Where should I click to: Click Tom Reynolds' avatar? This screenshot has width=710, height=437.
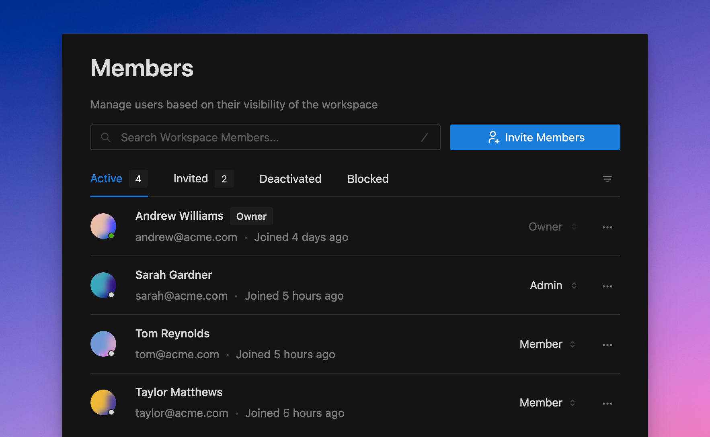pyautogui.click(x=103, y=344)
